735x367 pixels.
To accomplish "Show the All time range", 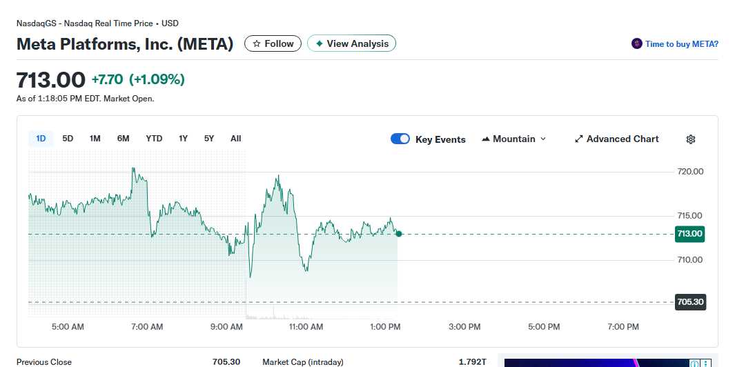I will [236, 138].
